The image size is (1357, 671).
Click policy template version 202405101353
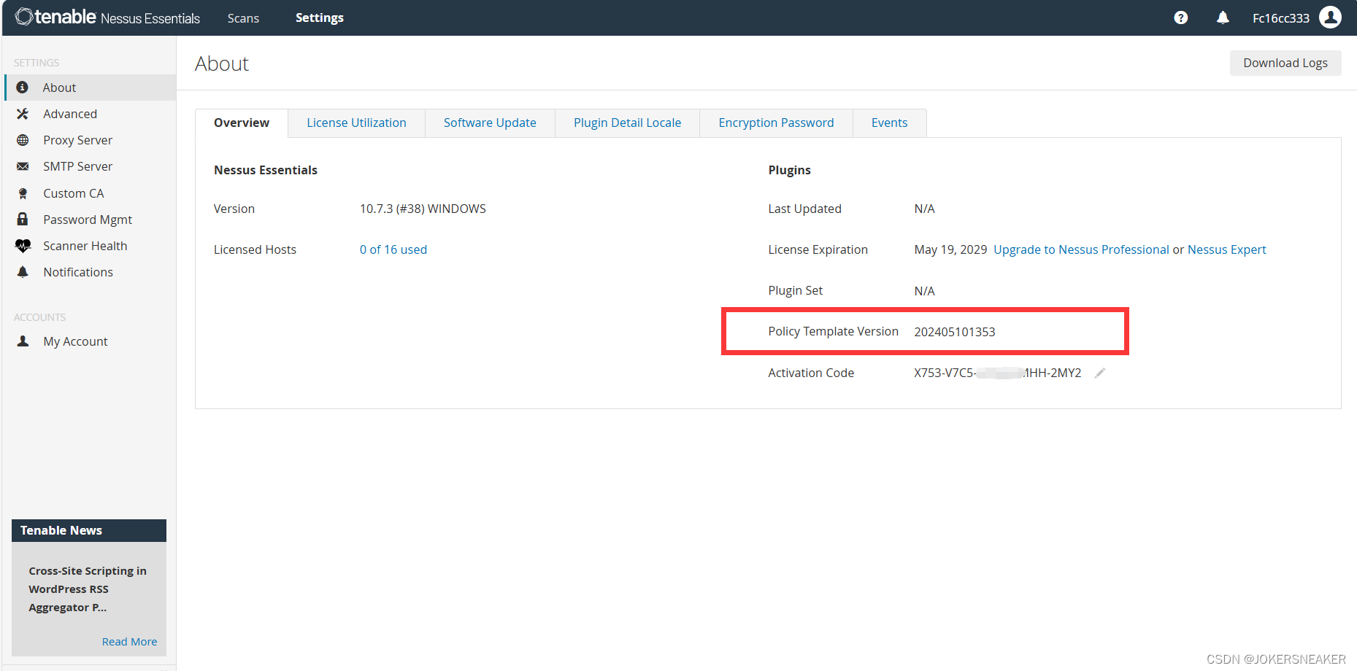(x=955, y=332)
